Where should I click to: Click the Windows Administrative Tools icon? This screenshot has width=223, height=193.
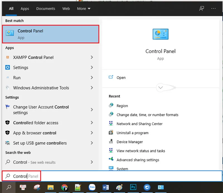[8, 88]
